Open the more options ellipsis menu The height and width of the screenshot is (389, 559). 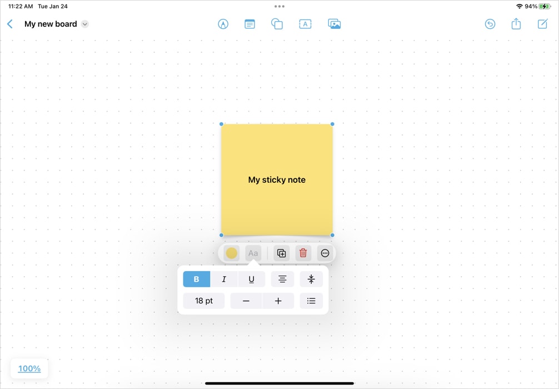pos(324,253)
